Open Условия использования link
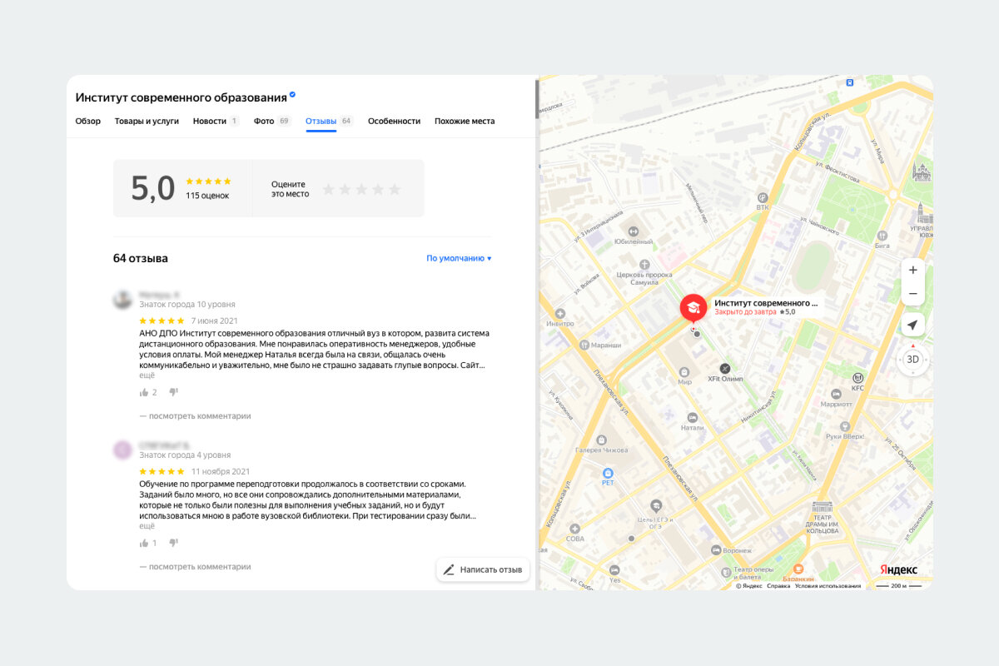The width and height of the screenshot is (999, 666). point(828,586)
